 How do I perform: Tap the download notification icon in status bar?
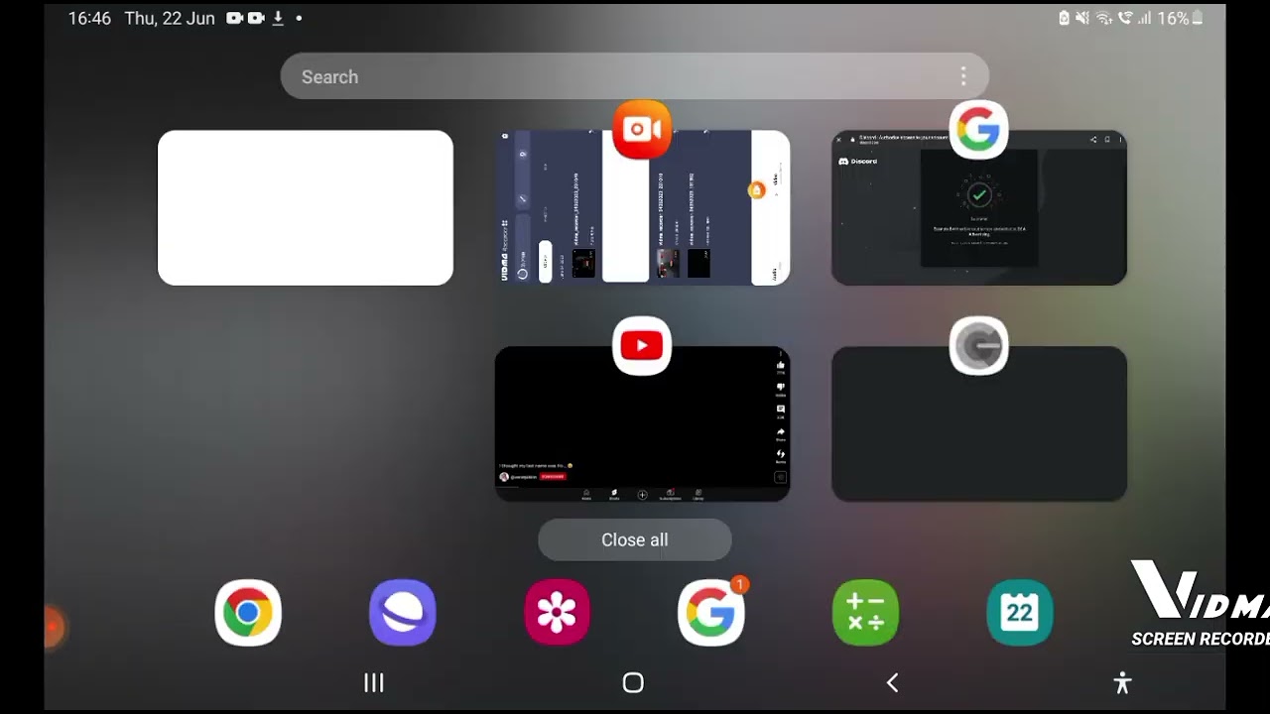[x=279, y=18]
